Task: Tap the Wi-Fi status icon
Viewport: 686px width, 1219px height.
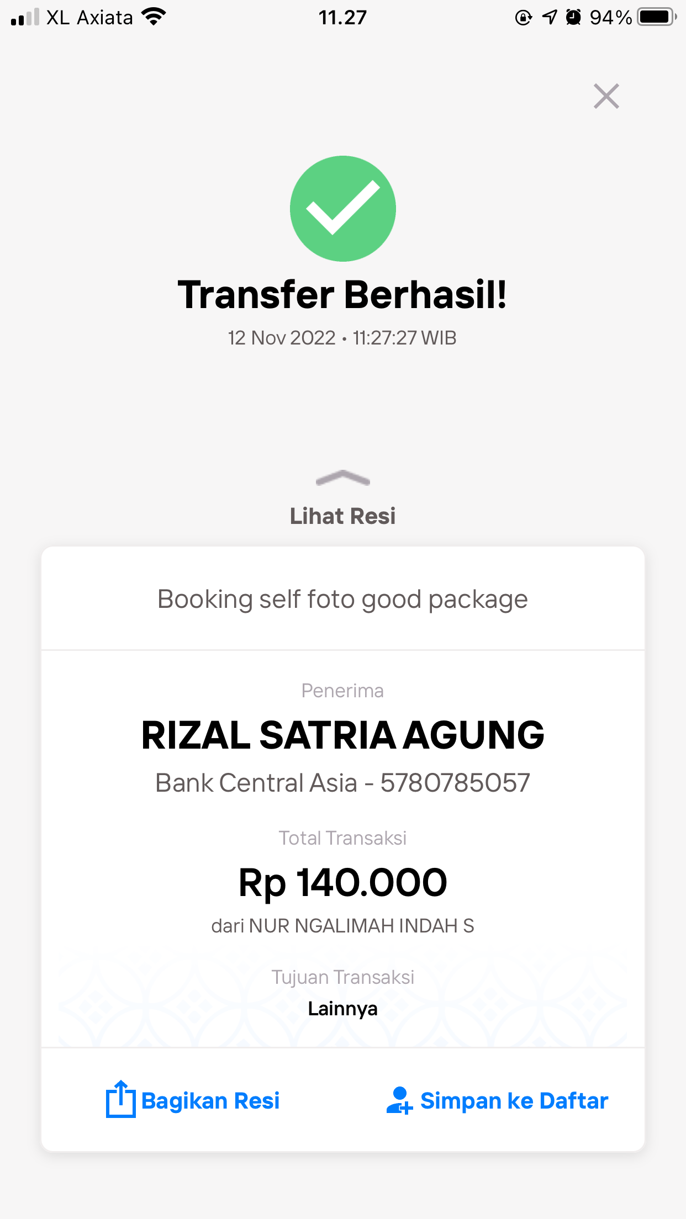Action: tap(154, 17)
